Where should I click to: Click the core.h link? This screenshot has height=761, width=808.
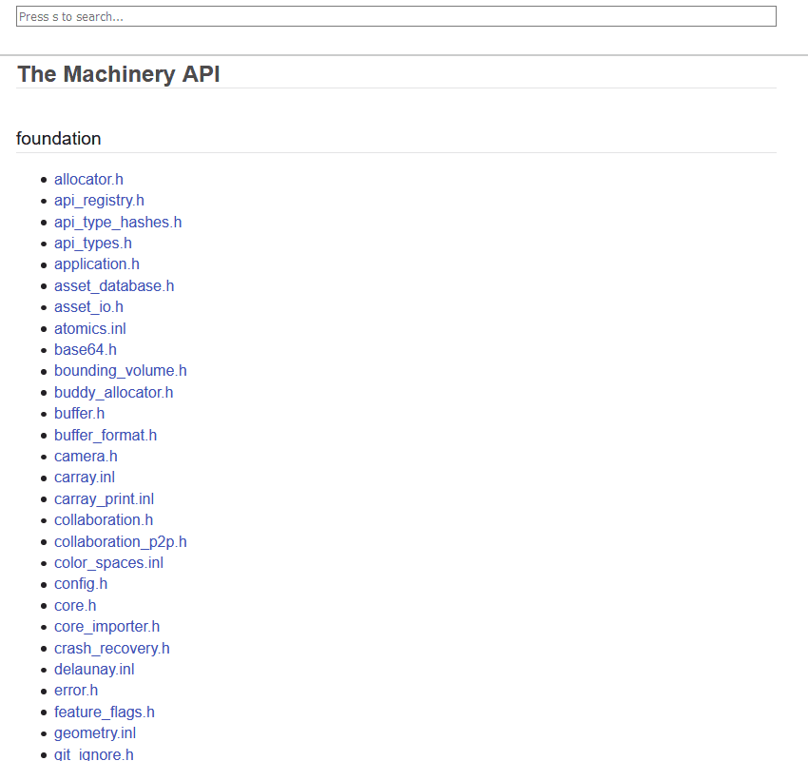tap(75, 606)
